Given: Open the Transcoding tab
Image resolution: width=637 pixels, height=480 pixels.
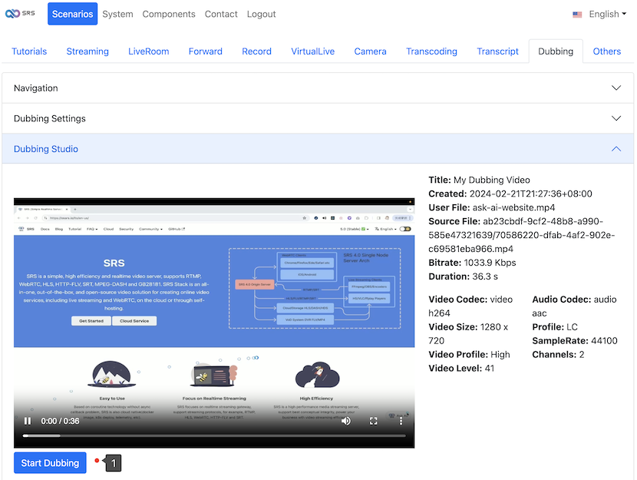Looking at the screenshot, I should pyautogui.click(x=431, y=51).
